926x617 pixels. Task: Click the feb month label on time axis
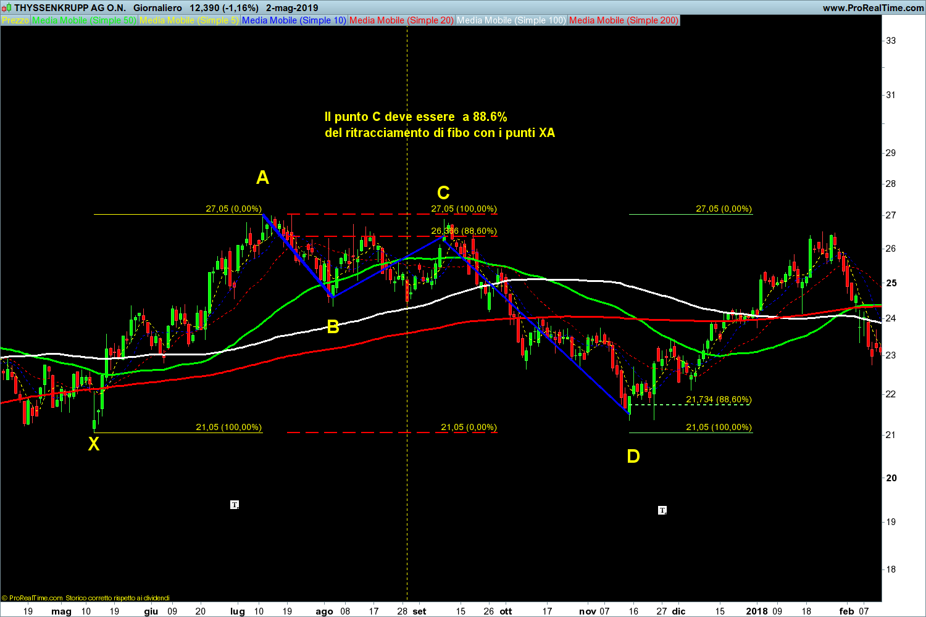tap(847, 611)
